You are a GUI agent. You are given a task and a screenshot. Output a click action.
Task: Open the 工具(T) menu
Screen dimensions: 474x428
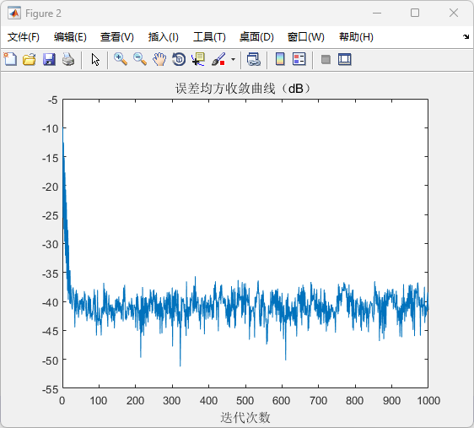point(209,37)
